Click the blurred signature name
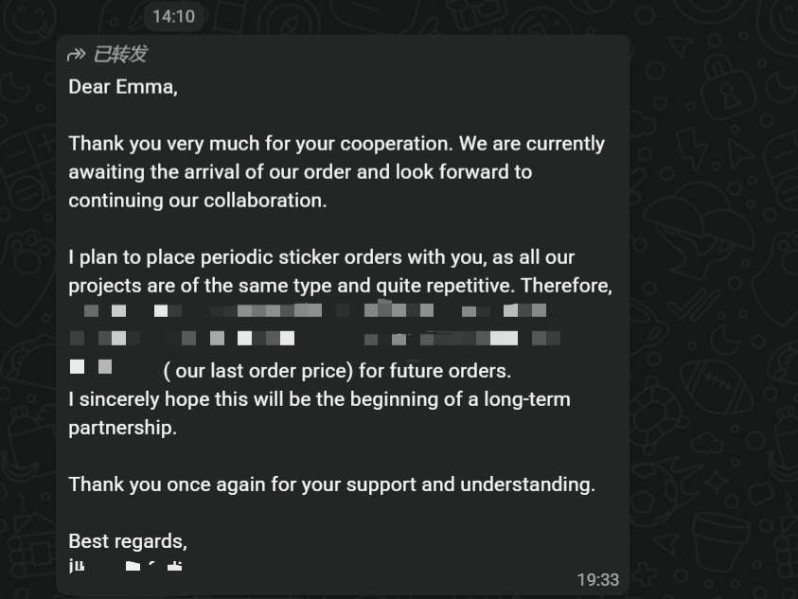This screenshot has height=599, width=798. tap(126, 566)
